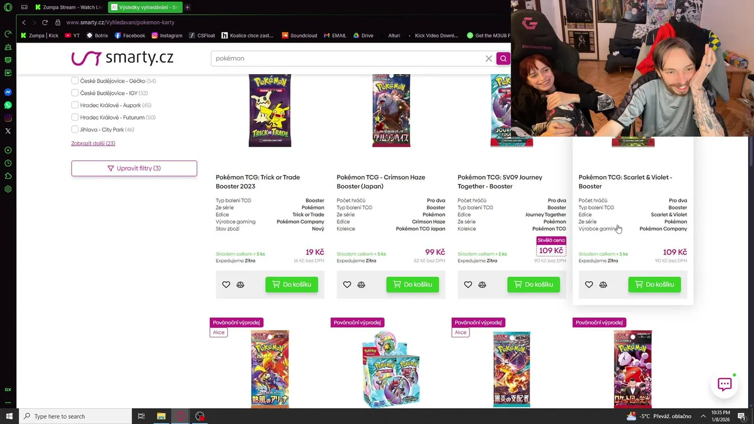
Task: Add Journey Together Booster to wishlist
Action: 468,284
